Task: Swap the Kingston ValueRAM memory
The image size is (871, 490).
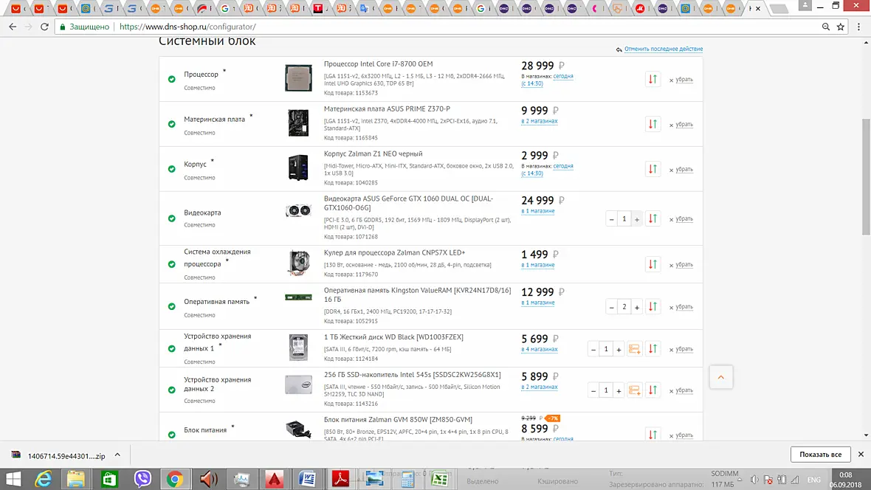Action: click(653, 307)
